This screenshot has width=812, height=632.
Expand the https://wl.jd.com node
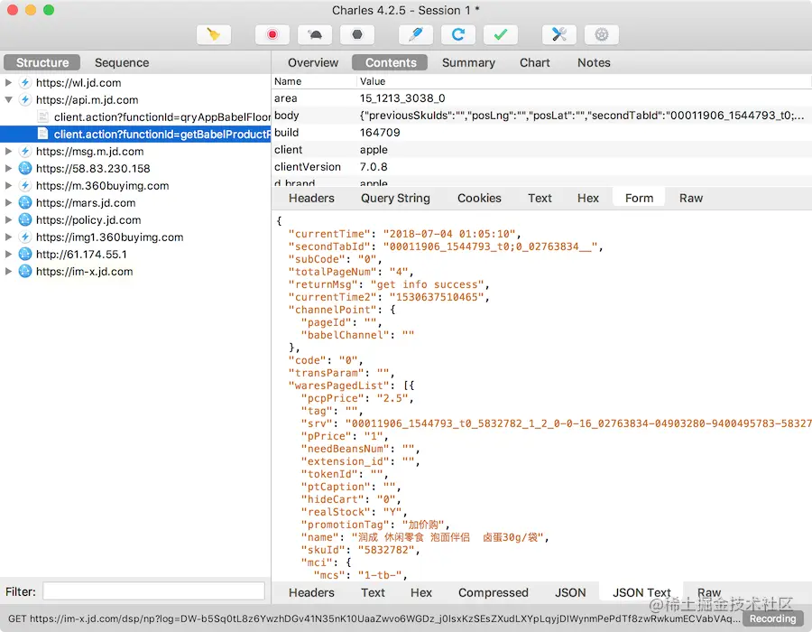pyautogui.click(x=8, y=82)
